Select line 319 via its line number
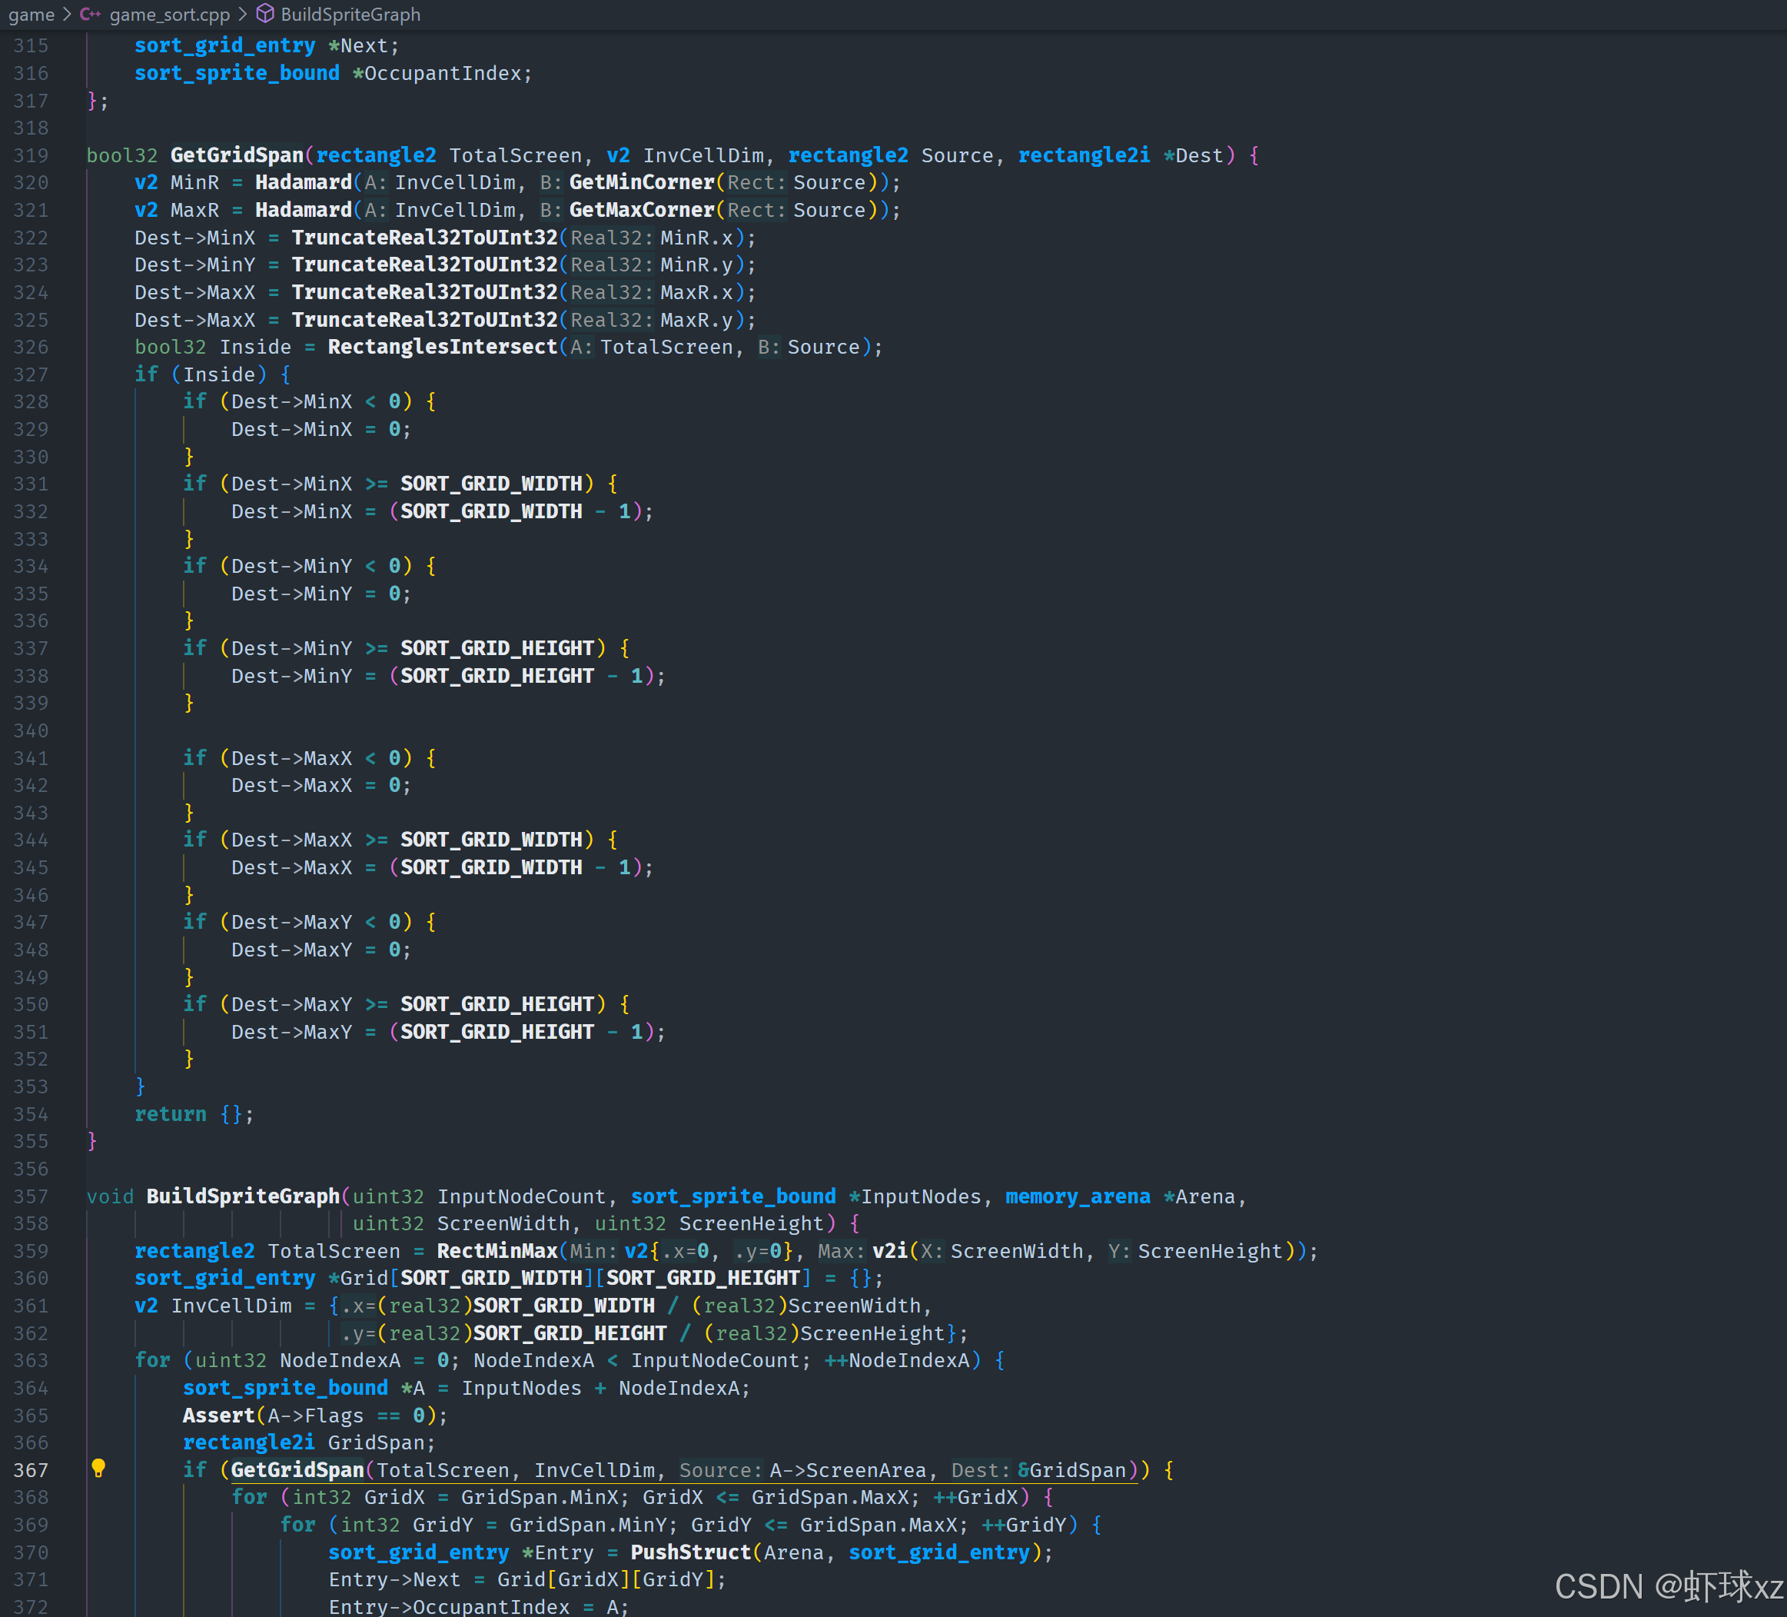Viewport: 1787px width, 1617px height. coord(31,155)
